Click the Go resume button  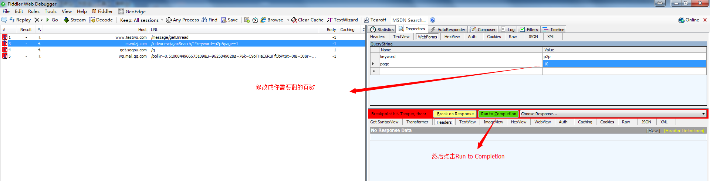(52, 20)
